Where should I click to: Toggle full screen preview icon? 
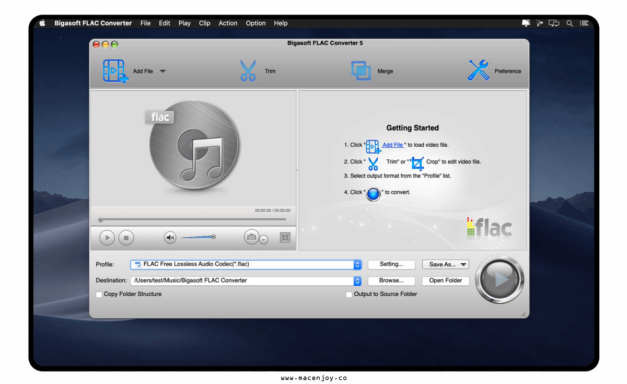[x=285, y=238]
